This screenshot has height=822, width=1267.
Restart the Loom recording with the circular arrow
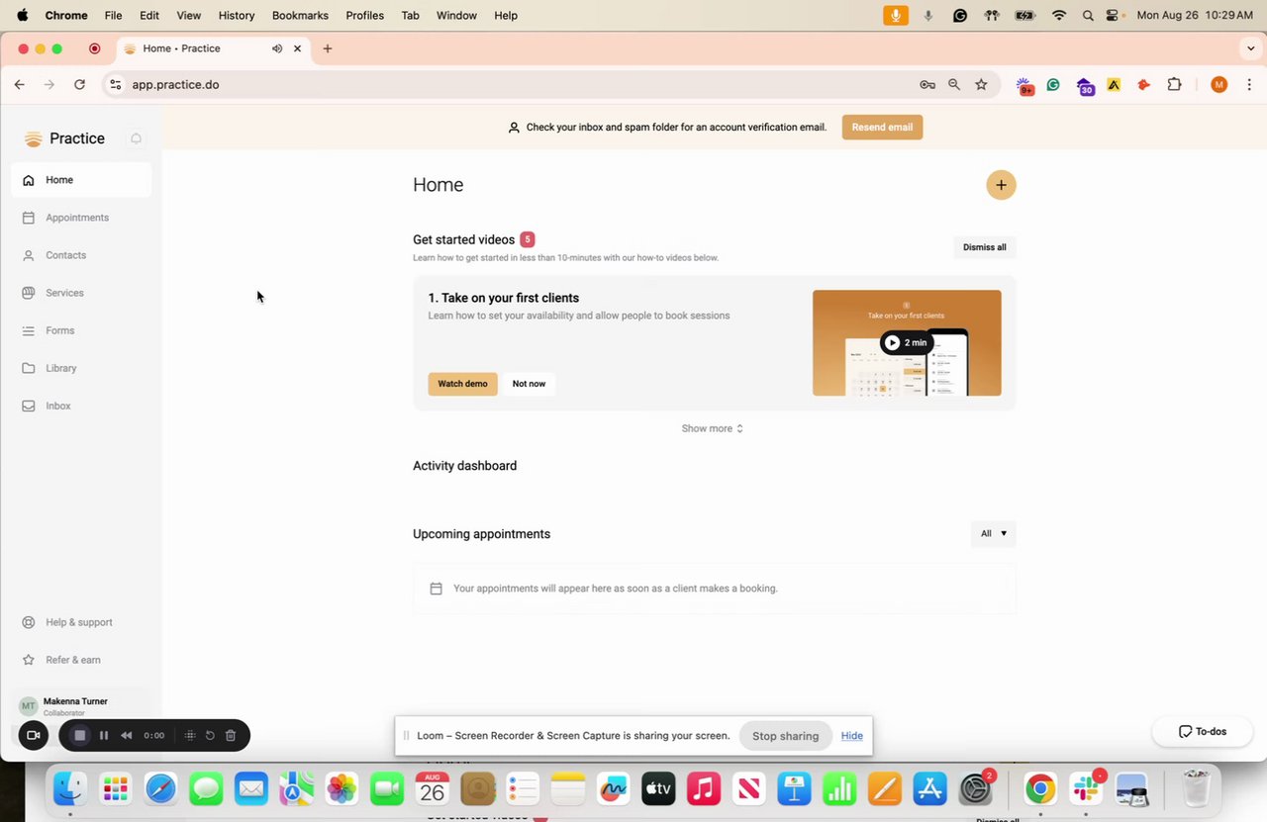coord(210,735)
